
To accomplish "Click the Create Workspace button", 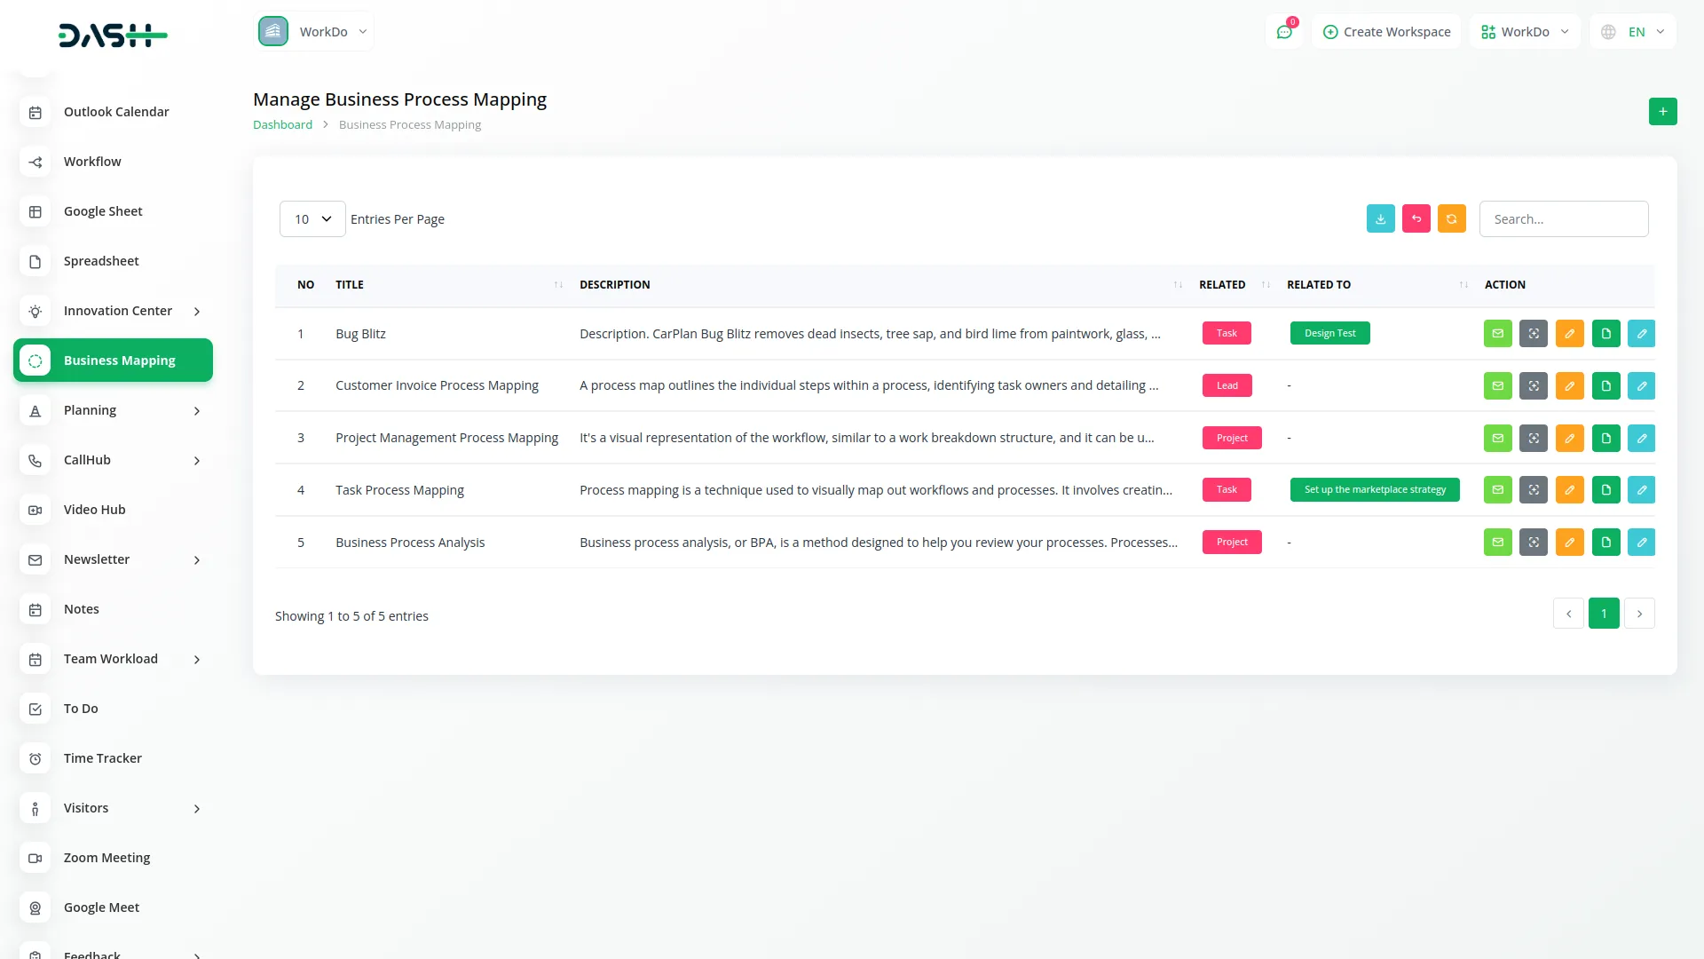I will coord(1385,31).
